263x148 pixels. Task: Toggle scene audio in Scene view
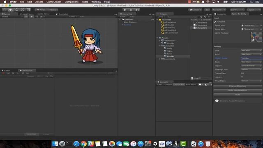tap(37, 16)
